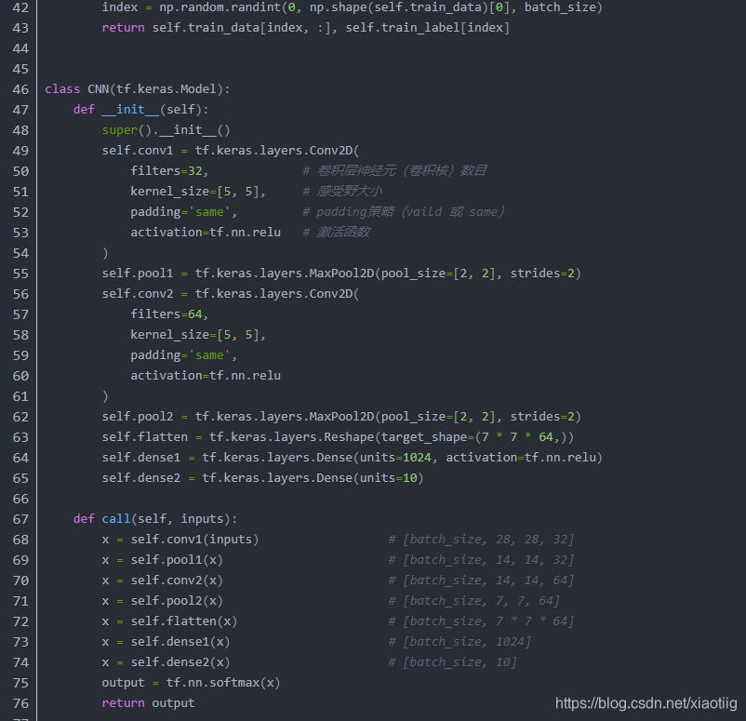The width and height of the screenshot is (746, 721).
Task: Click 'self.dense1(x)' on line 73
Action: coord(180,642)
